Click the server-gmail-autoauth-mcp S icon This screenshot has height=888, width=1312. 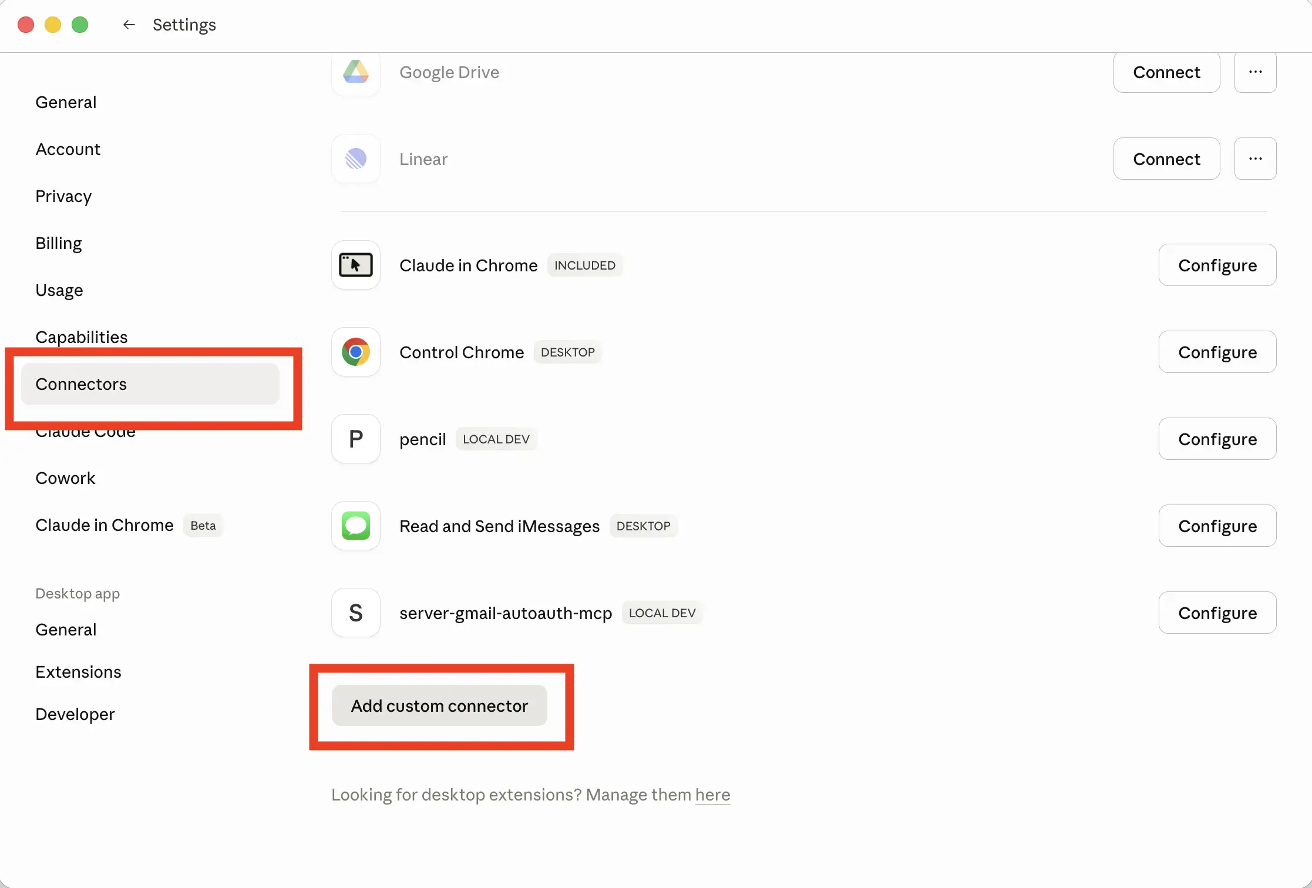tap(355, 613)
